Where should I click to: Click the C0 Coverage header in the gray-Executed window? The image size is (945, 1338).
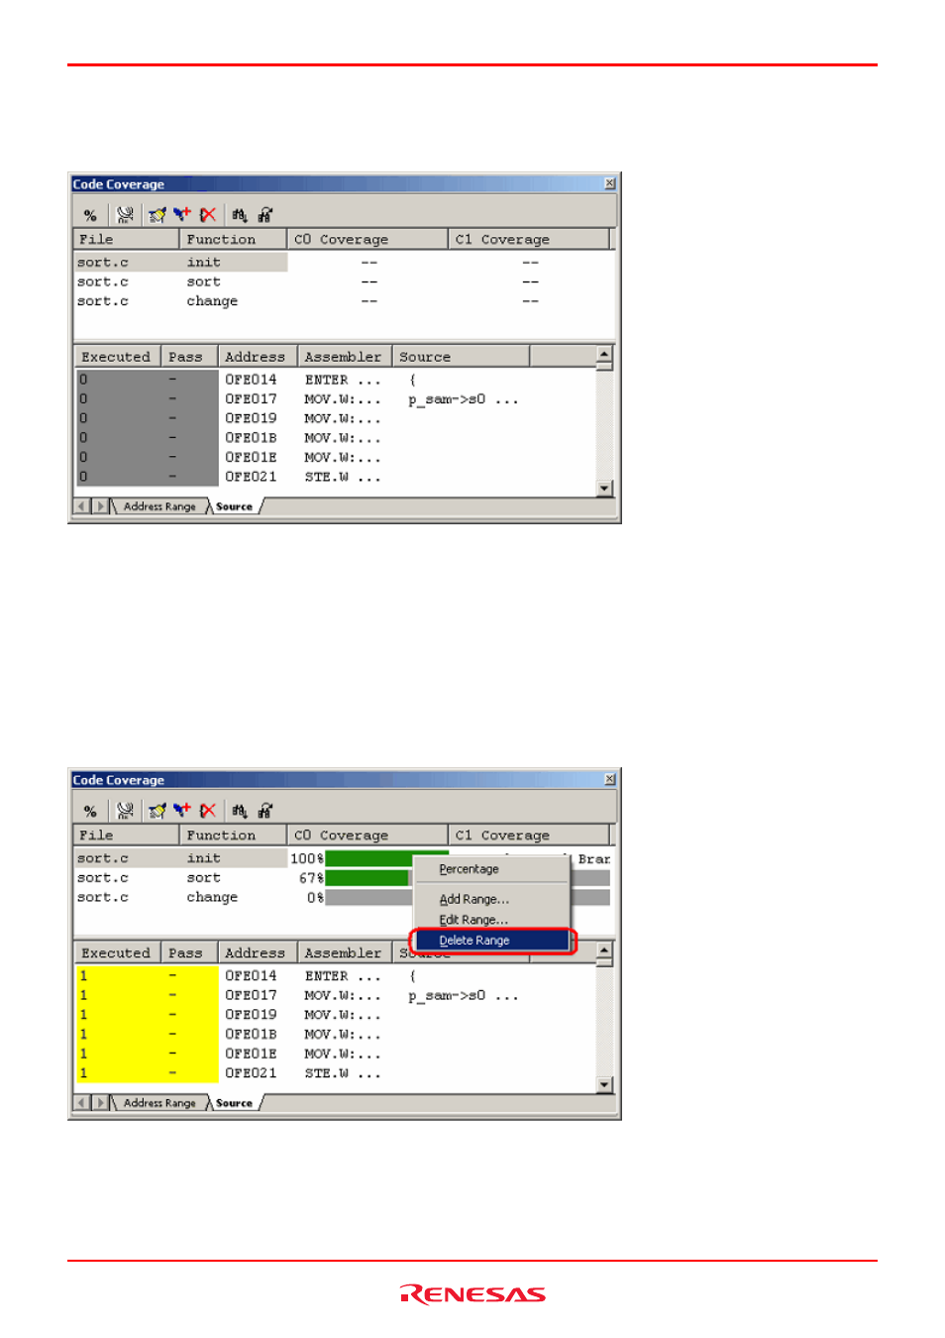(x=367, y=239)
